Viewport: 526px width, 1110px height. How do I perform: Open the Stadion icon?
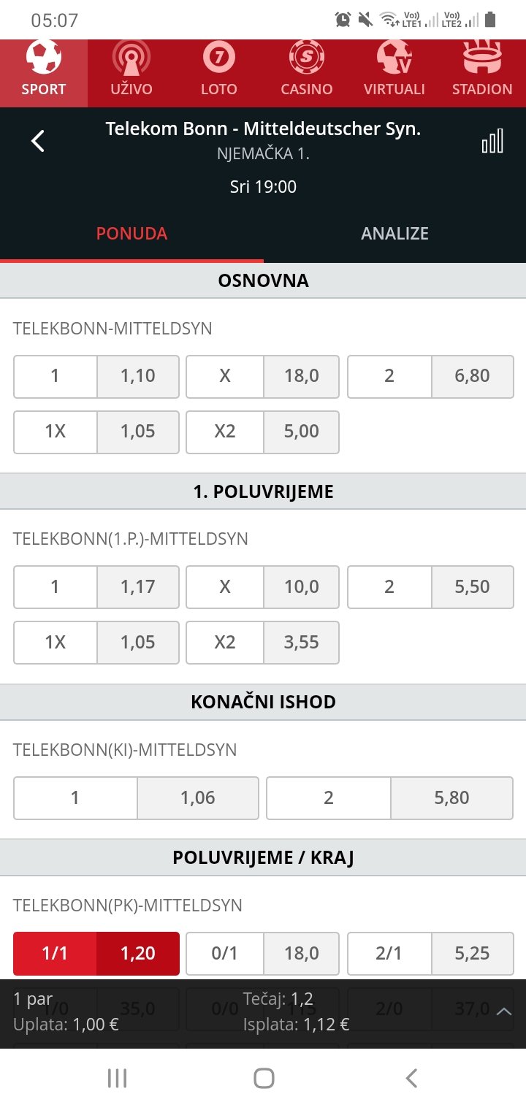coord(482,58)
